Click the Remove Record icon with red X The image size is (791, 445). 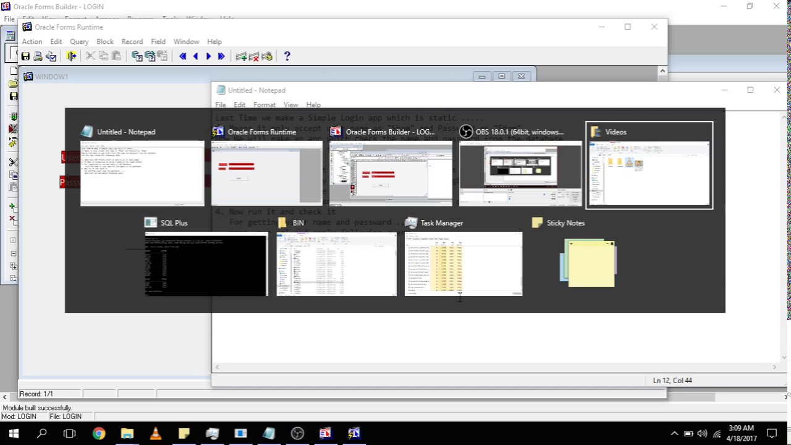pos(254,56)
